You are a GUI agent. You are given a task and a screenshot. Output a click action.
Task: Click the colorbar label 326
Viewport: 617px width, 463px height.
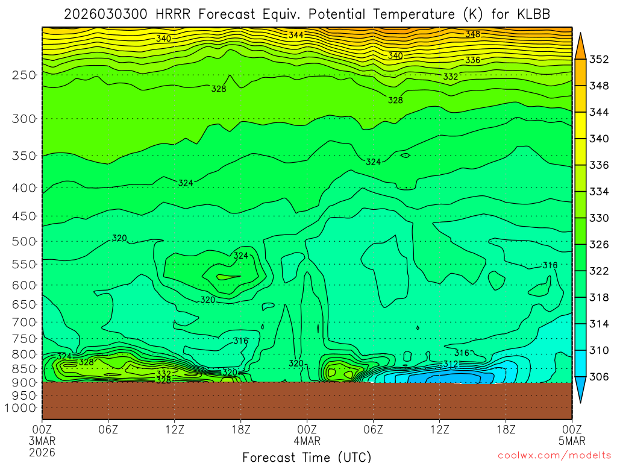tap(599, 245)
